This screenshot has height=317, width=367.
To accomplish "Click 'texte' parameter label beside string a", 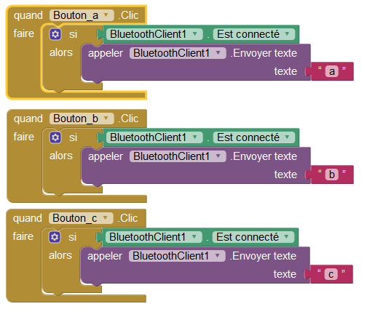I will tap(285, 71).
